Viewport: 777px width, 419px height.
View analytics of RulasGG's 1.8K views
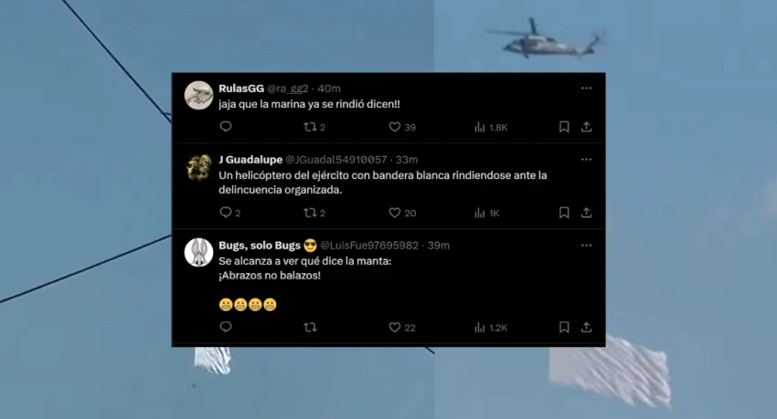click(491, 127)
